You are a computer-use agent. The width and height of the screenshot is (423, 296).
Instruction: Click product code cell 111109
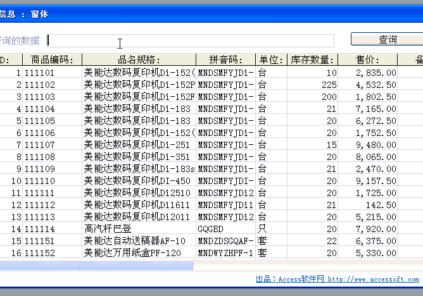[53, 169]
